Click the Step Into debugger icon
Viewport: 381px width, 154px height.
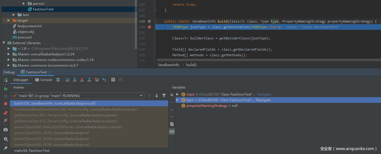pyautogui.click(x=75, y=80)
